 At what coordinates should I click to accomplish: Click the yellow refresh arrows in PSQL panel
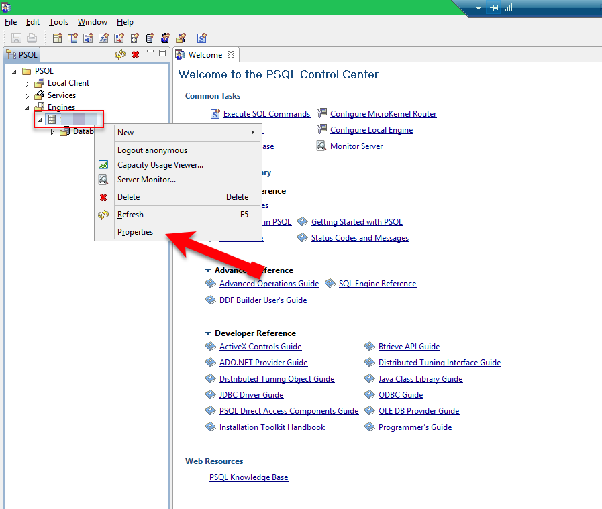coord(120,54)
